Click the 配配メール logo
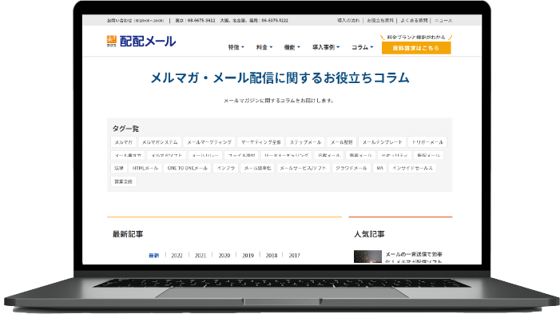Screen dimensions: 560x314 [x=141, y=42]
